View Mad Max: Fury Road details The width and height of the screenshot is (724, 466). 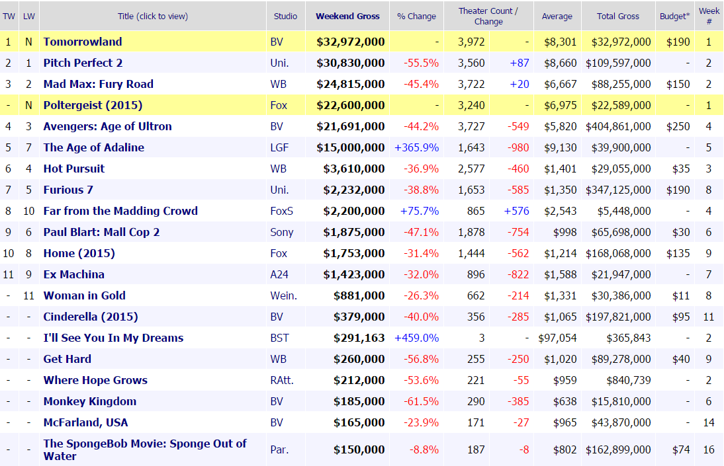pos(99,84)
